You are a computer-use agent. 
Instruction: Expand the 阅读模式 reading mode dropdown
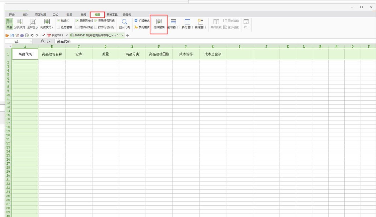coord(53,27)
